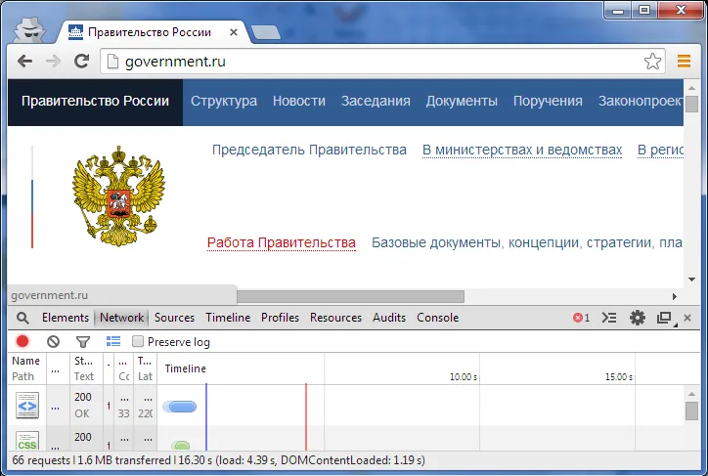Open the DevTools search magnifier
This screenshot has height=476, width=708.
[x=22, y=318]
